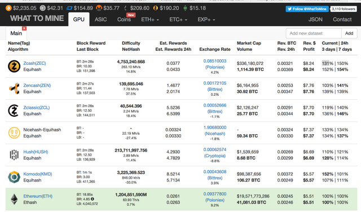Open the JSON menu item

pyautogui.click(x=315, y=20)
